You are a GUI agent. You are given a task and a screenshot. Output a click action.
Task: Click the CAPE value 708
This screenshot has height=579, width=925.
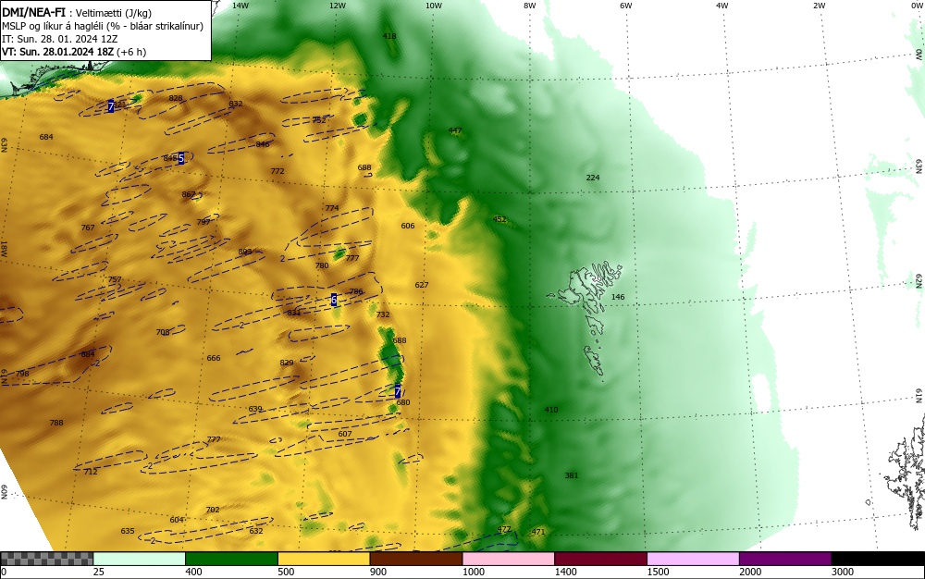click(x=163, y=333)
